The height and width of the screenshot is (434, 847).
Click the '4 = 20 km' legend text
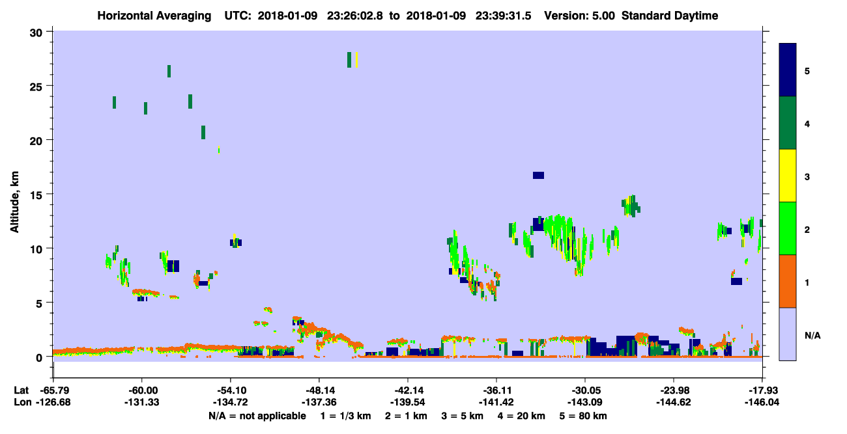[x=521, y=416]
